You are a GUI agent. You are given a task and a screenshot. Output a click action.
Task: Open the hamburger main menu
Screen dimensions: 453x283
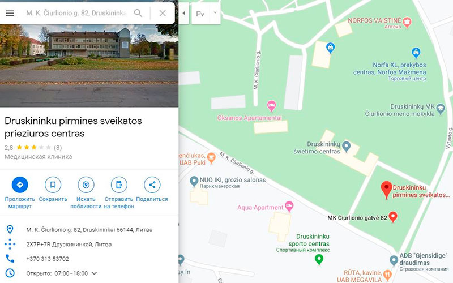(x=10, y=13)
